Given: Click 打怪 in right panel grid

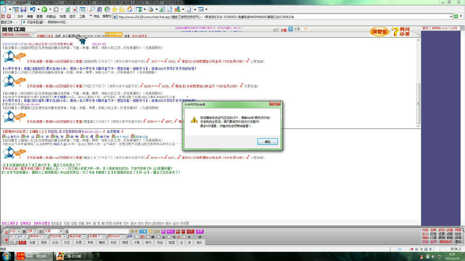Looking at the screenshot, I should pyautogui.click(x=433, y=234).
